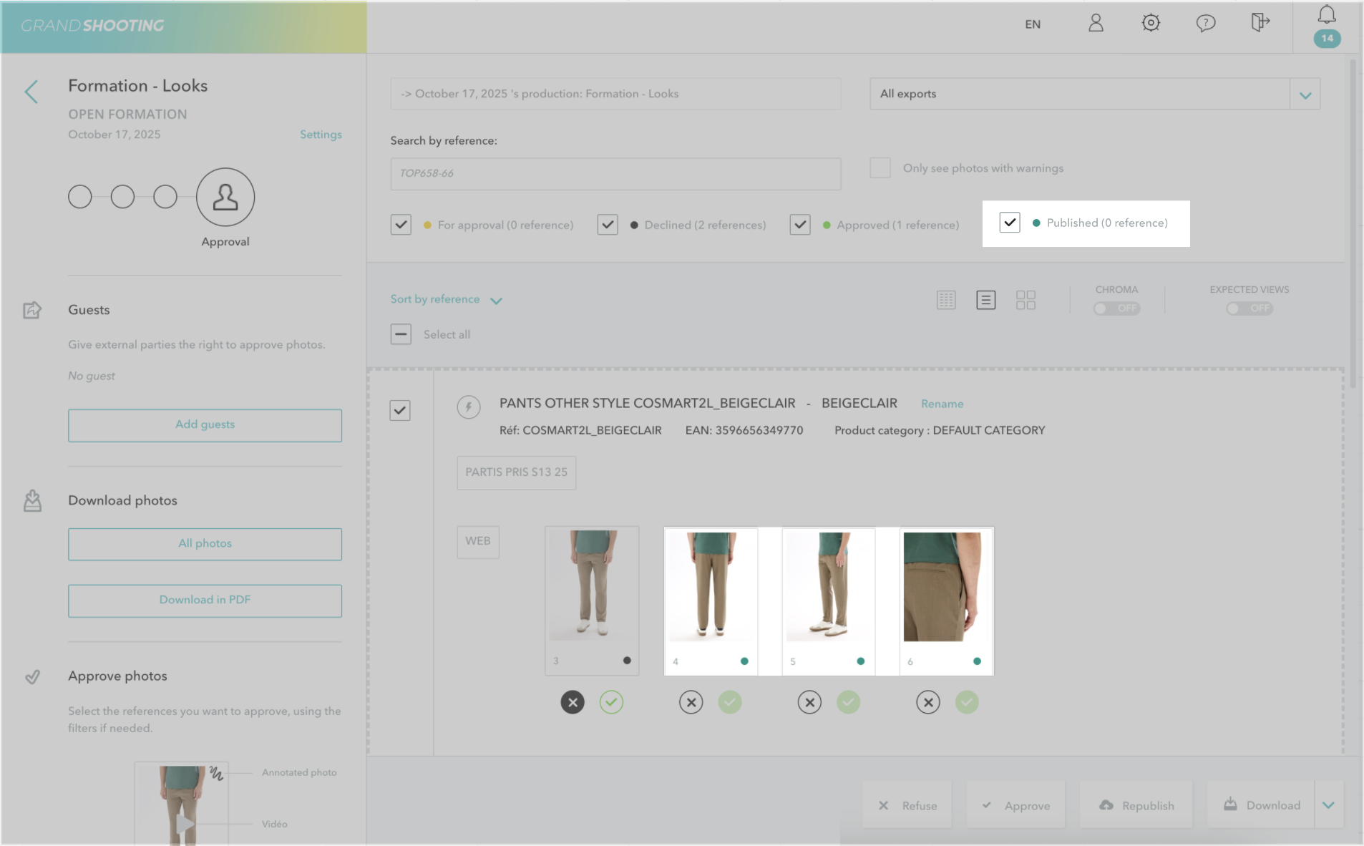Screen dimensions: 1364x846
Task: Switch language via EN label
Action: click(1033, 24)
